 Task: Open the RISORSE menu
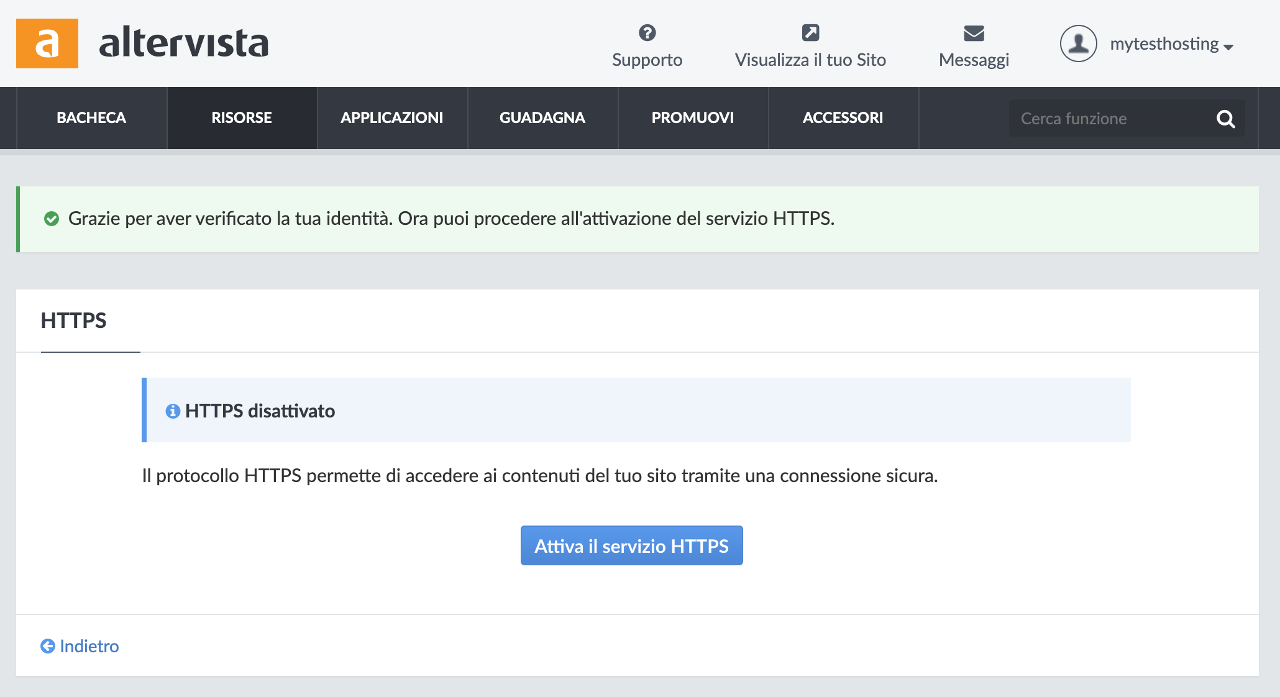(x=242, y=118)
